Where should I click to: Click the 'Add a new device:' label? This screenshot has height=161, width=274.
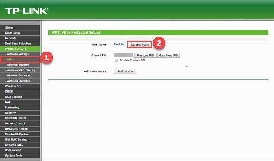[96, 71]
